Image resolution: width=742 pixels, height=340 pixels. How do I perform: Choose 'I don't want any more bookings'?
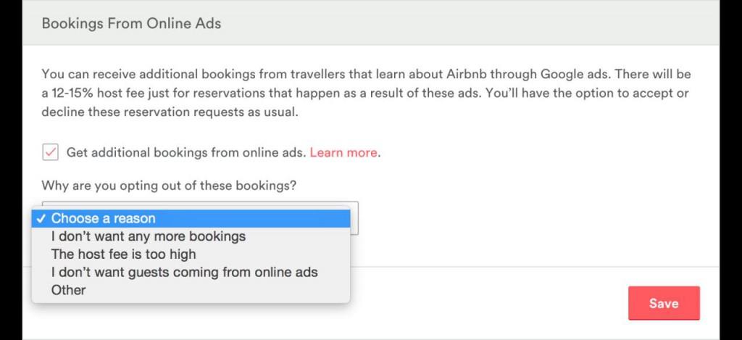pos(148,236)
